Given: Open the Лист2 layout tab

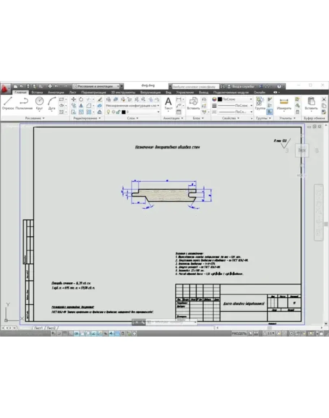Looking at the screenshot, I should pyautogui.click(x=51, y=328).
